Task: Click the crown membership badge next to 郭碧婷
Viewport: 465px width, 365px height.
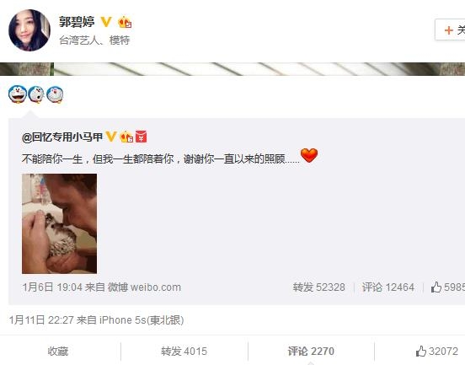Action: pyautogui.click(x=125, y=22)
